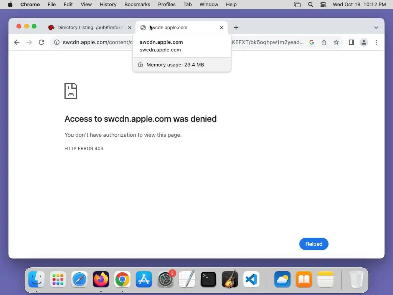
Task: Launch Safari from the Dock
Action: [x=79, y=279]
